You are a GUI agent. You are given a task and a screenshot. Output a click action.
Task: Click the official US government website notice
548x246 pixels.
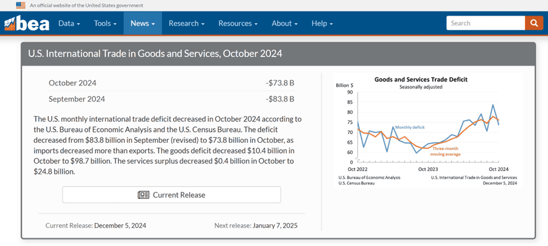pyautogui.click(x=83, y=5)
